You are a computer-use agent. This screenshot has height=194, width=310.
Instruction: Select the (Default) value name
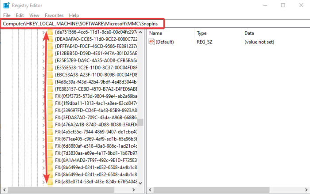[x=165, y=42]
